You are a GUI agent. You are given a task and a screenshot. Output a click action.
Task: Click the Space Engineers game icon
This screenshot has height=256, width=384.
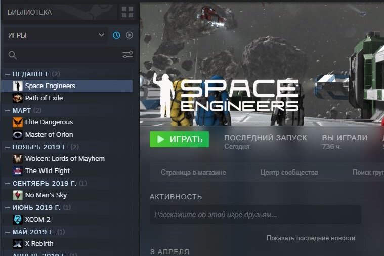[x=18, y=86]
